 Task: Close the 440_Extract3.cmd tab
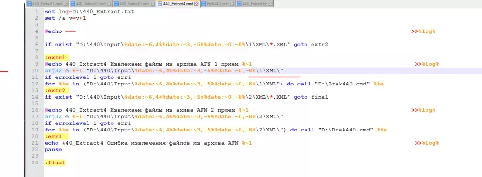click(x=153, y=4)
